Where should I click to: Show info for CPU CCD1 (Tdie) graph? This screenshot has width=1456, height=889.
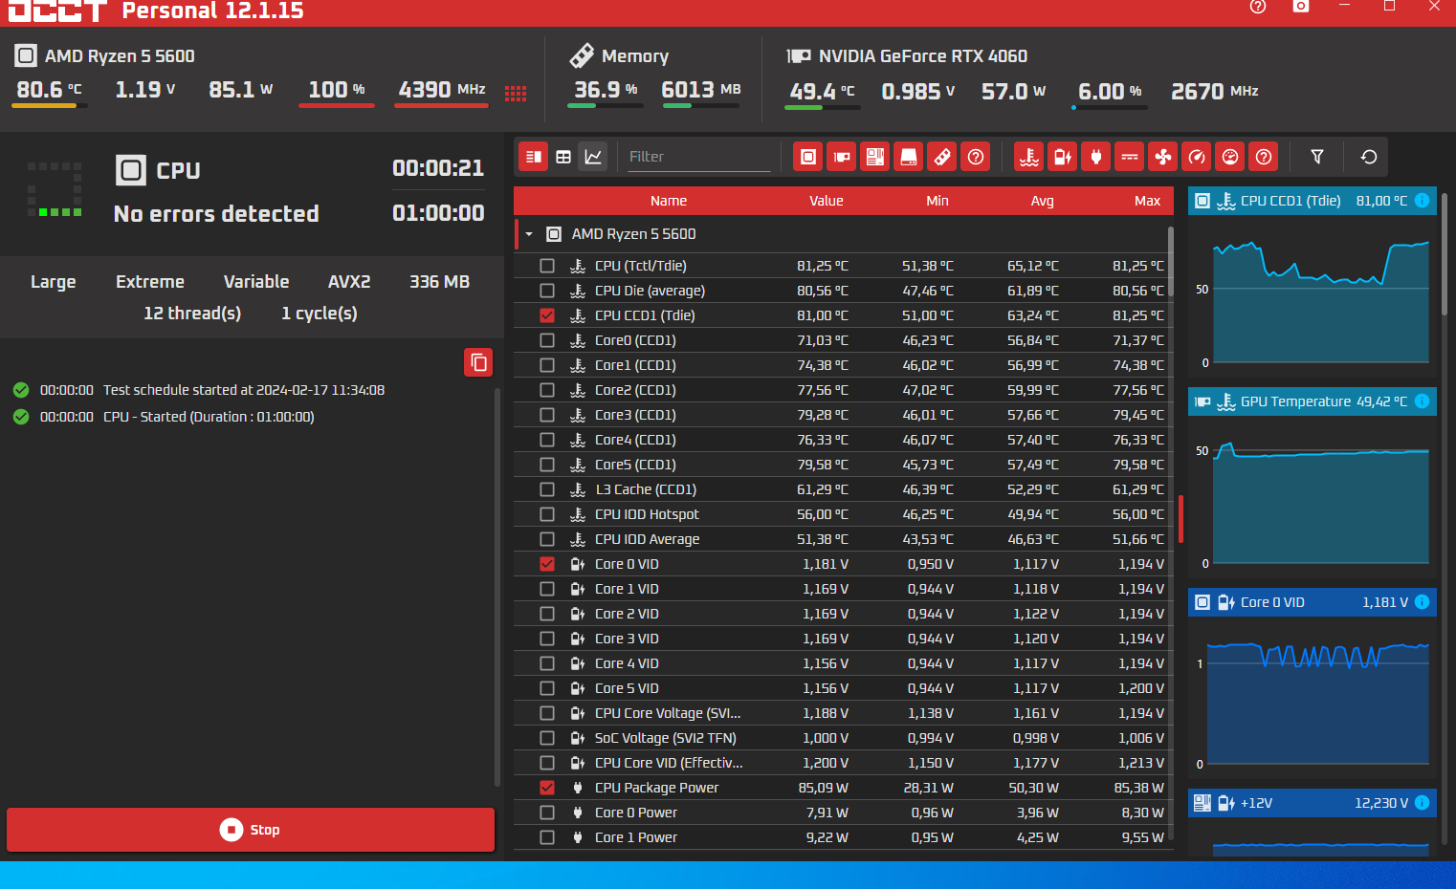(x=1422, y=201)
